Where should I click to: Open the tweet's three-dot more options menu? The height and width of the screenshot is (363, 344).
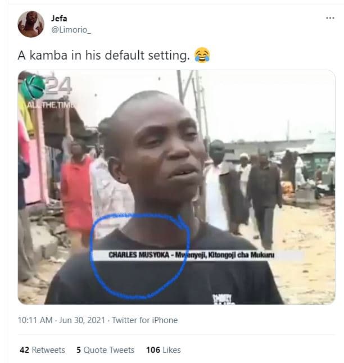pyautogui.click(x=330, y=19)
